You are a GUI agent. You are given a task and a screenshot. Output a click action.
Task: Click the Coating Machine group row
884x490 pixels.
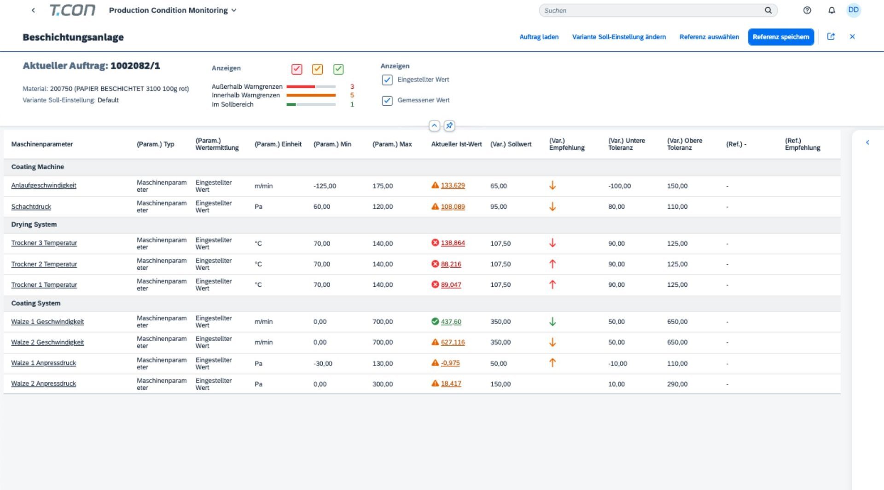point(422,167)
